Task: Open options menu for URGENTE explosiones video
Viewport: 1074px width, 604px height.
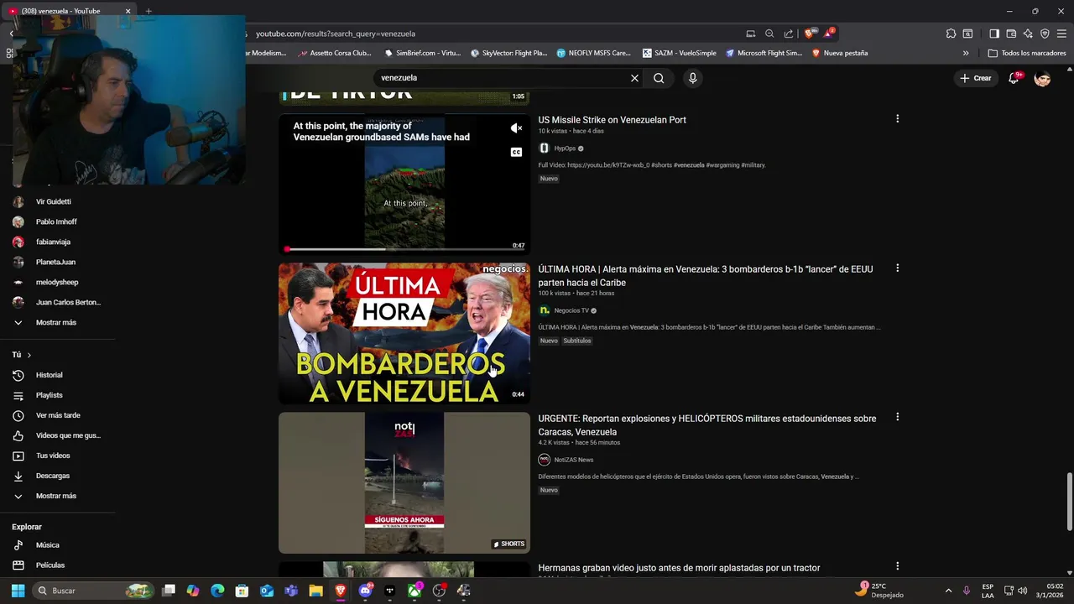Action: click(897, 417)
